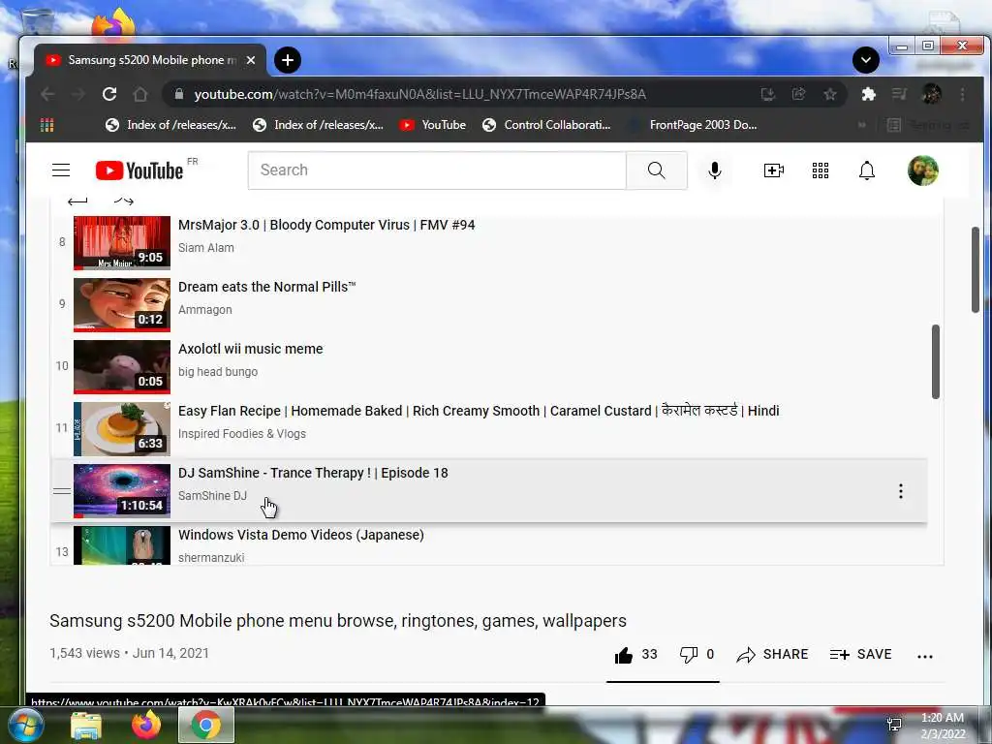The width and height of the screenshot is (992, 744).
Task: Start voice search with the microphone
Action: point(715,170)
